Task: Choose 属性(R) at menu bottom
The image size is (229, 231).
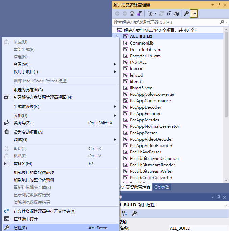Action: click(x=60, y=228)
